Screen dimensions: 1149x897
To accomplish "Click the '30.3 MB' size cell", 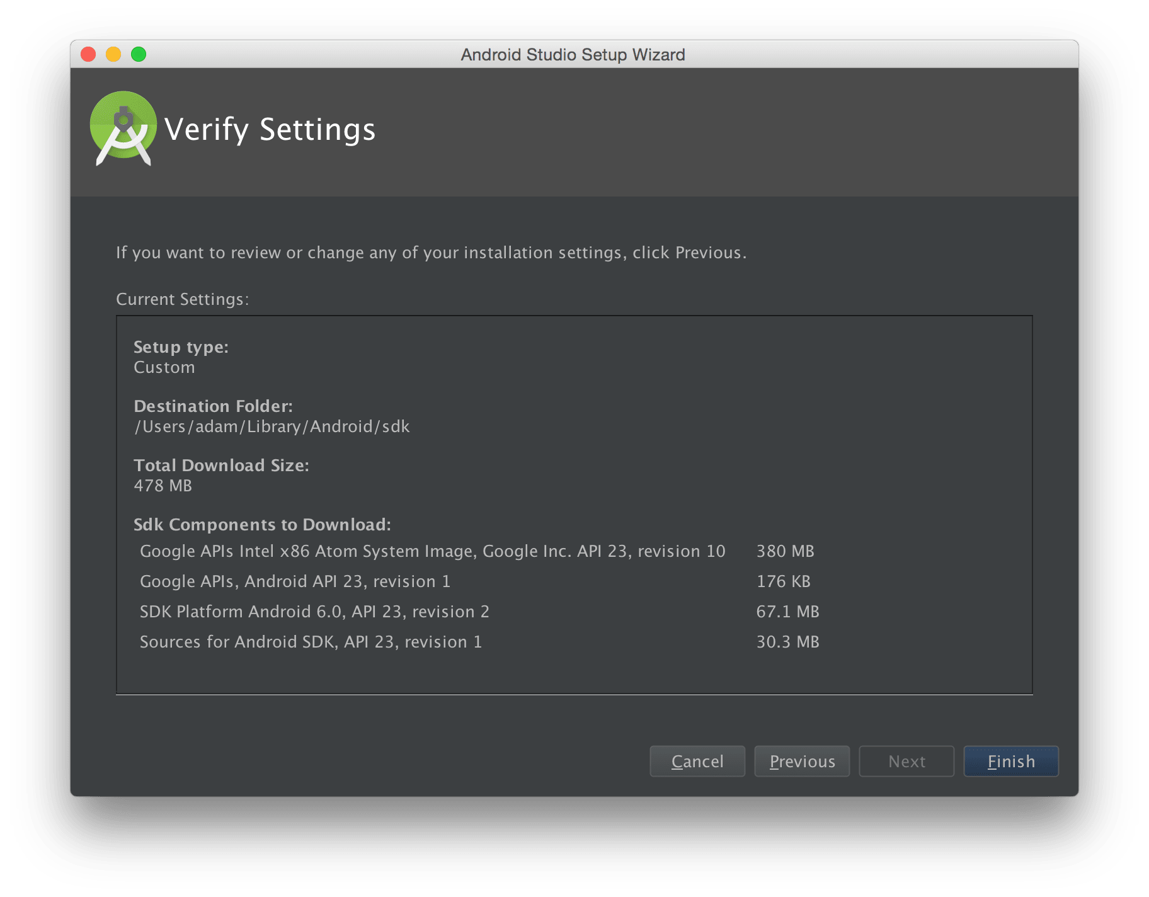I will tap(787, 642).
